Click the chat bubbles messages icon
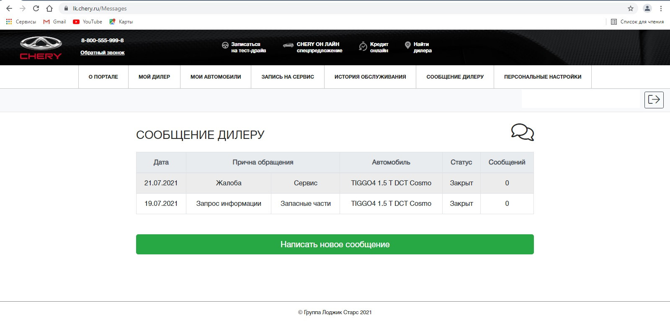The image size is (670, 328). click(523, 132)
